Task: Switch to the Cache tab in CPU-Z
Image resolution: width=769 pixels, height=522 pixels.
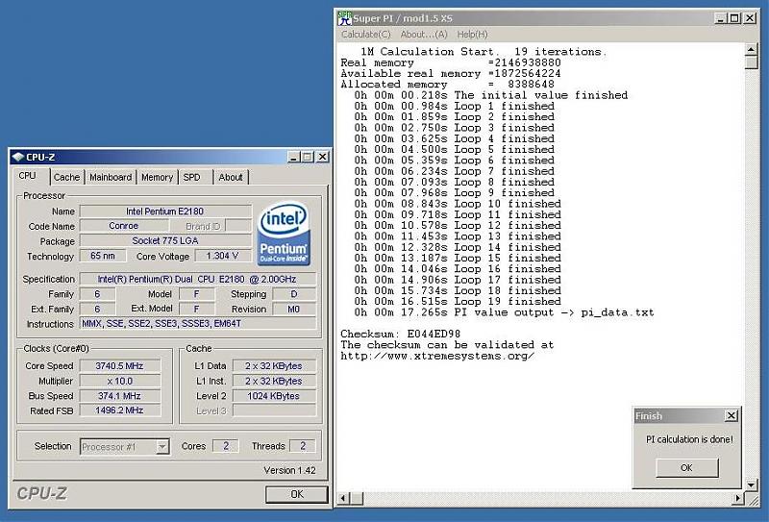Action: (66, 177)
